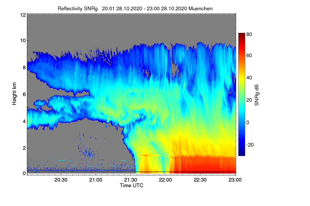Click the 'Muenchen' station name in title
Image resolution: width=310 pixels, height=206 pixels.
tap(201, 8)
